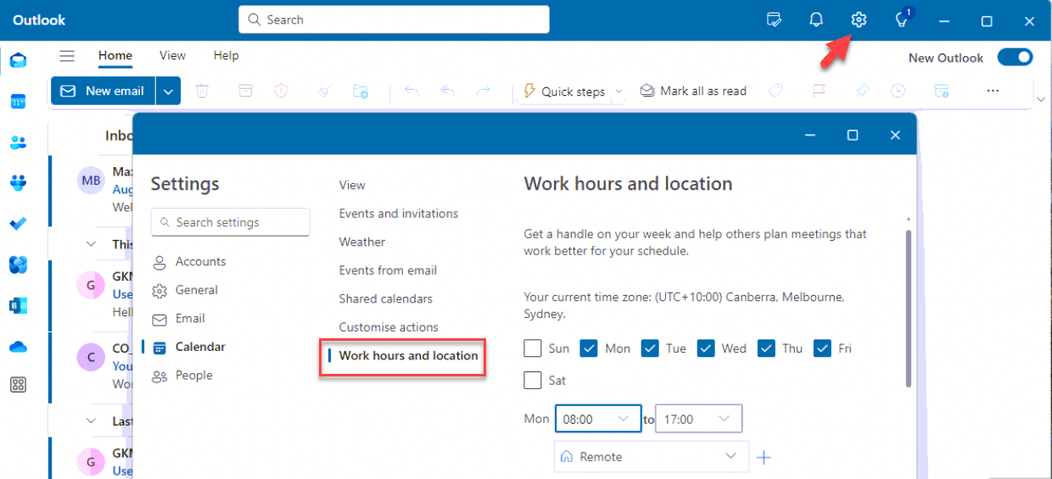1052x479 pixels.
Task: Switch to the Help ribbon tab
Action: [226, 55]
